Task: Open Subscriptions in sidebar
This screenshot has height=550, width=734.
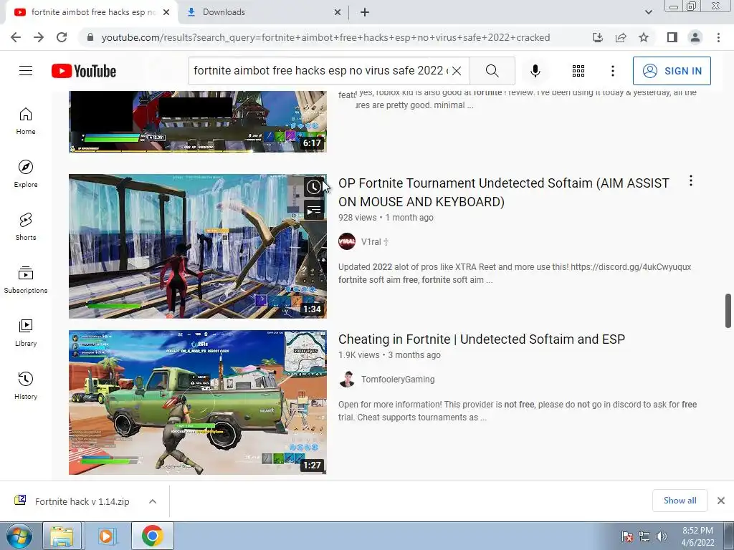Action: coord(26,280)
